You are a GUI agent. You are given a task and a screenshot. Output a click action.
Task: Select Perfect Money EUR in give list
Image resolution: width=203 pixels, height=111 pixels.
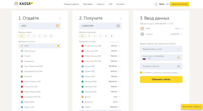40,92
